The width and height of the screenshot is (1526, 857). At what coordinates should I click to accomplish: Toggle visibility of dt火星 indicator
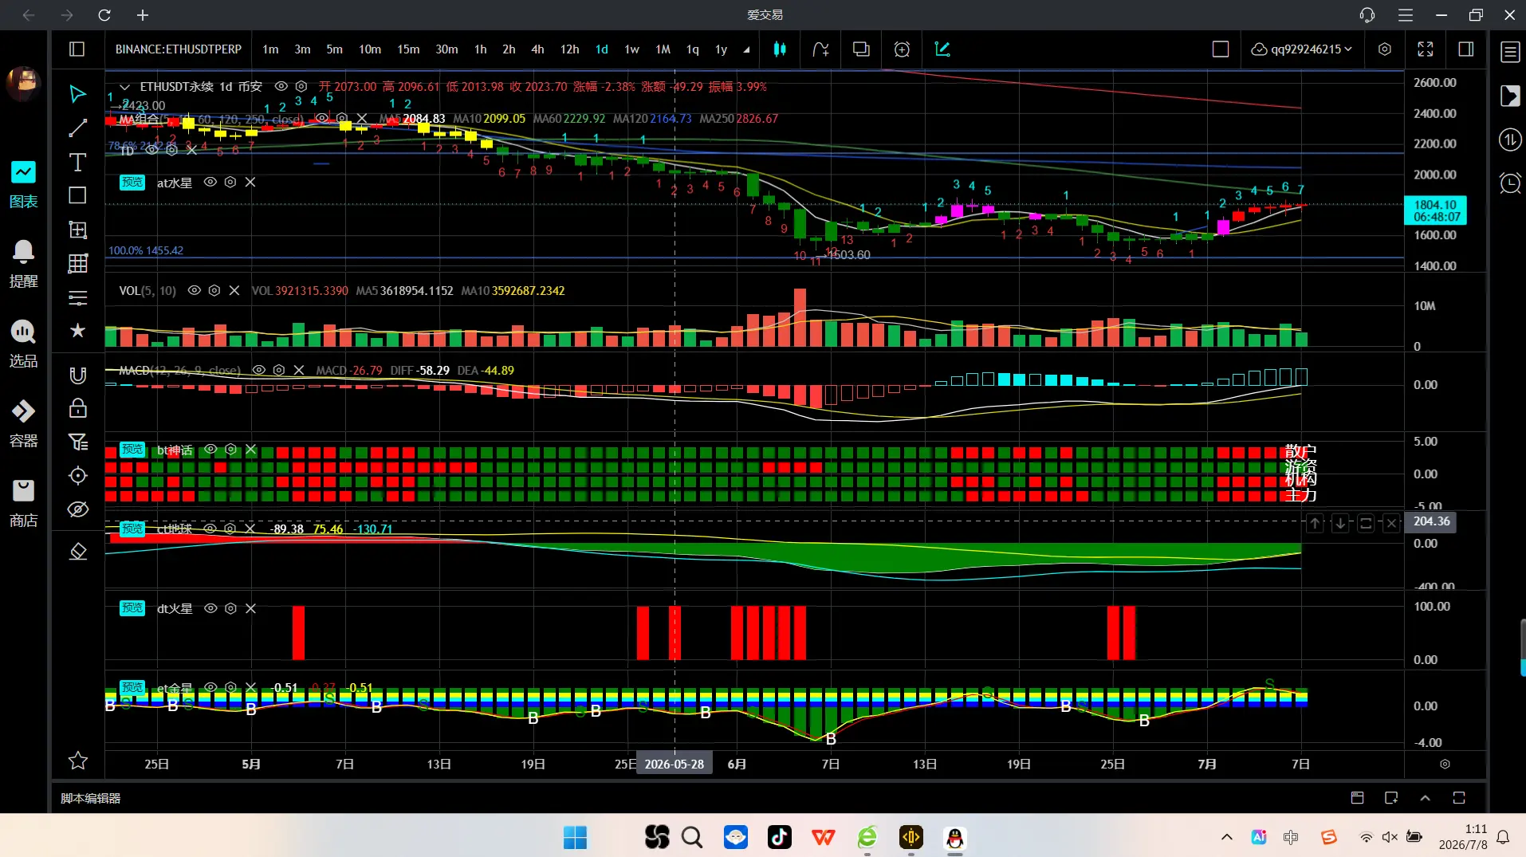tap(210, 608)
